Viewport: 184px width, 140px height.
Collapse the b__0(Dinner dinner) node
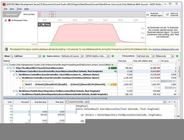[14, 74]
